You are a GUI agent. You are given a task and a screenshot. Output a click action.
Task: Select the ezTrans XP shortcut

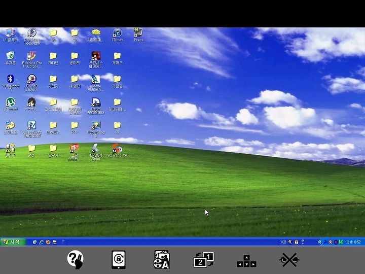[118, 151]
